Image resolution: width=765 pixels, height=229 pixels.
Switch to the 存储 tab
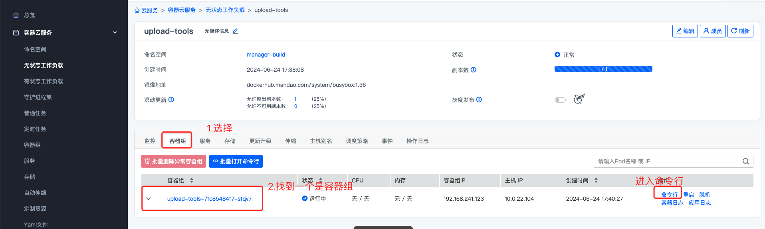pos(230,141)
